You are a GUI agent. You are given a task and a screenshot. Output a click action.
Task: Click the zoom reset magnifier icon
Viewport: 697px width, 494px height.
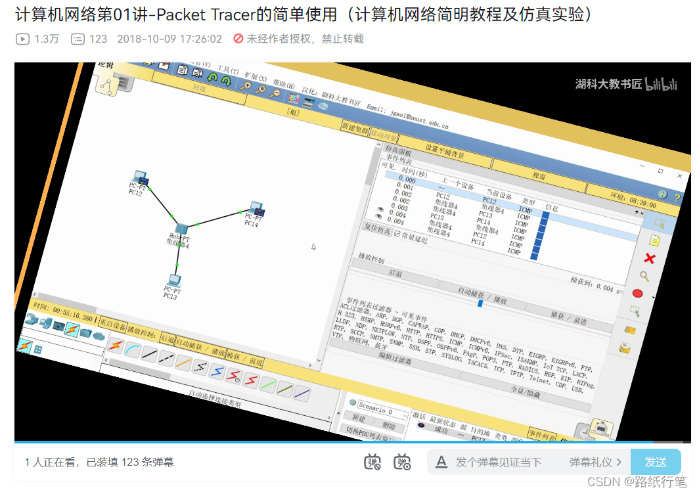coord(261,89)
